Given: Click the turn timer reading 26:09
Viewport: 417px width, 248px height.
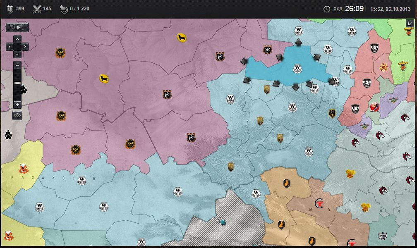Looking at the screenshot, I should (x=354, y=9).
